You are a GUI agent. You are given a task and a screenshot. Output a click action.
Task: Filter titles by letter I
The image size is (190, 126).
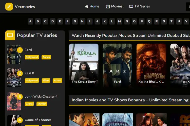(x=90, y=21)
